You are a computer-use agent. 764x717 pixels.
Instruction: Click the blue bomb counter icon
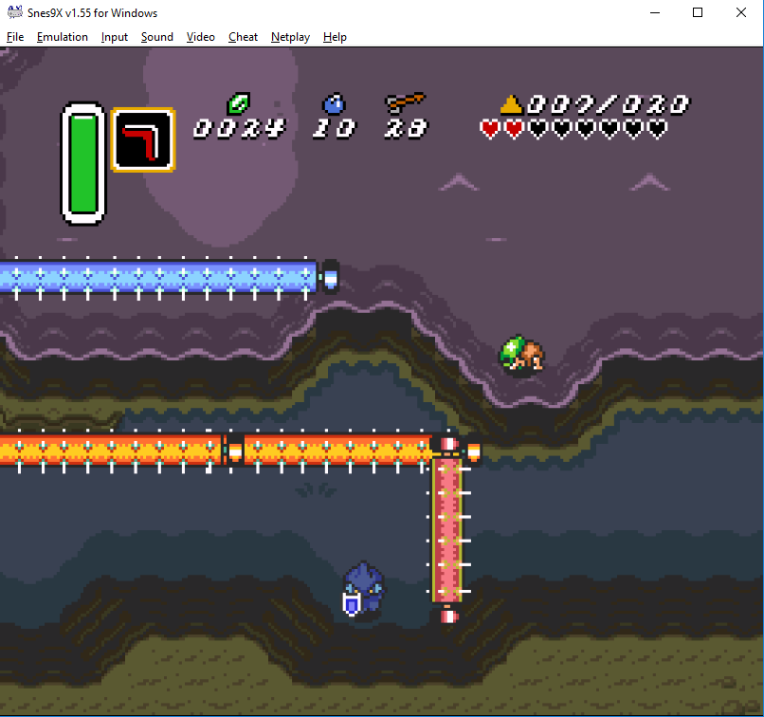pyautogui.click(x=334, y=102)
